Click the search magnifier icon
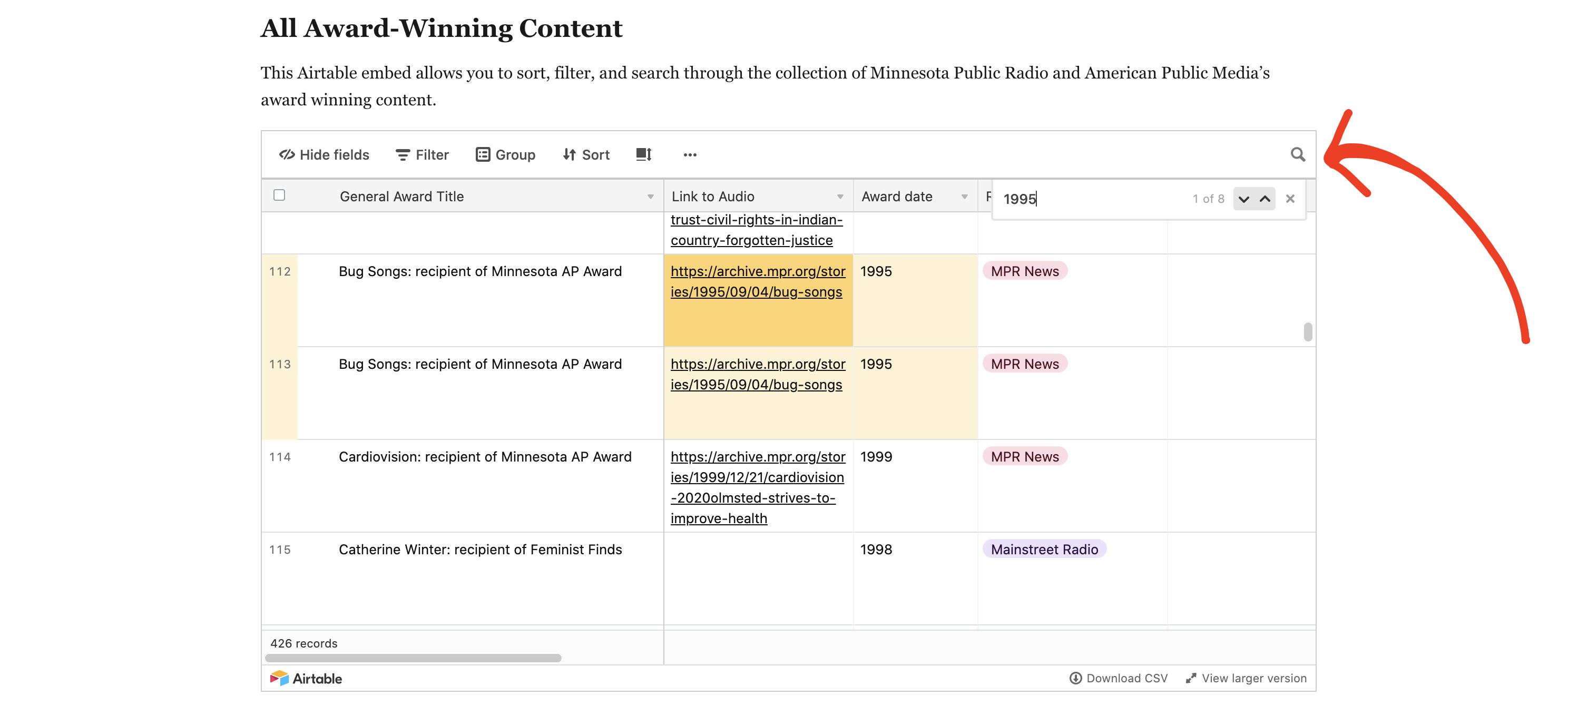This screenshot has width=1578, height=725. [1298, 154]
